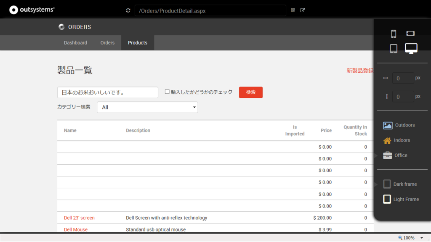Click the red 検索 button
The image size is (431, 242).
pyautogui.click(x=251, y=92)
